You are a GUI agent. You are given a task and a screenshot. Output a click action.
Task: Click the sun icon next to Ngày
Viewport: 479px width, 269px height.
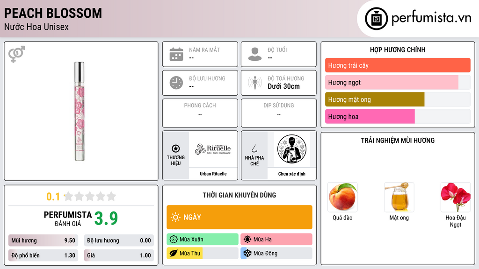pyautogui.click(x=175, y=217)
